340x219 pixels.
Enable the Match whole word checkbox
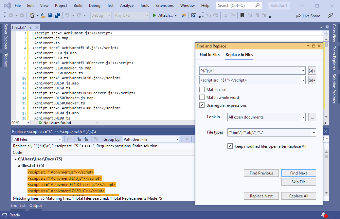click(202, 97)
